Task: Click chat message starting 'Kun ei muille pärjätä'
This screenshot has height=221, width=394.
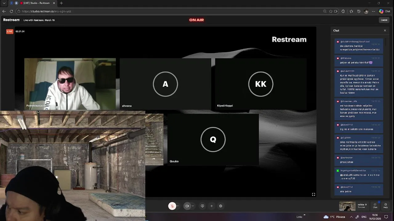Action: (x=359, y=82)
